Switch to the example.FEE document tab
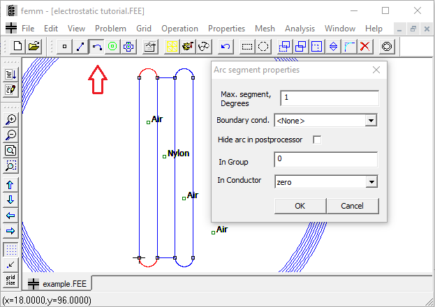This screenshot has width=435, height=307. click(x=59, y=284)
